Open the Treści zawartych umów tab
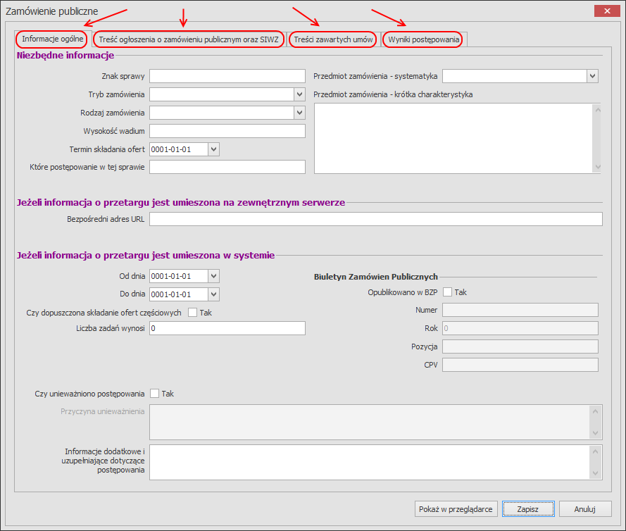Viewport: 626px width, 531px height. point(333,39)
